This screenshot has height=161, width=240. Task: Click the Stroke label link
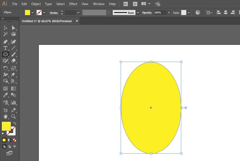coord(54,13)
